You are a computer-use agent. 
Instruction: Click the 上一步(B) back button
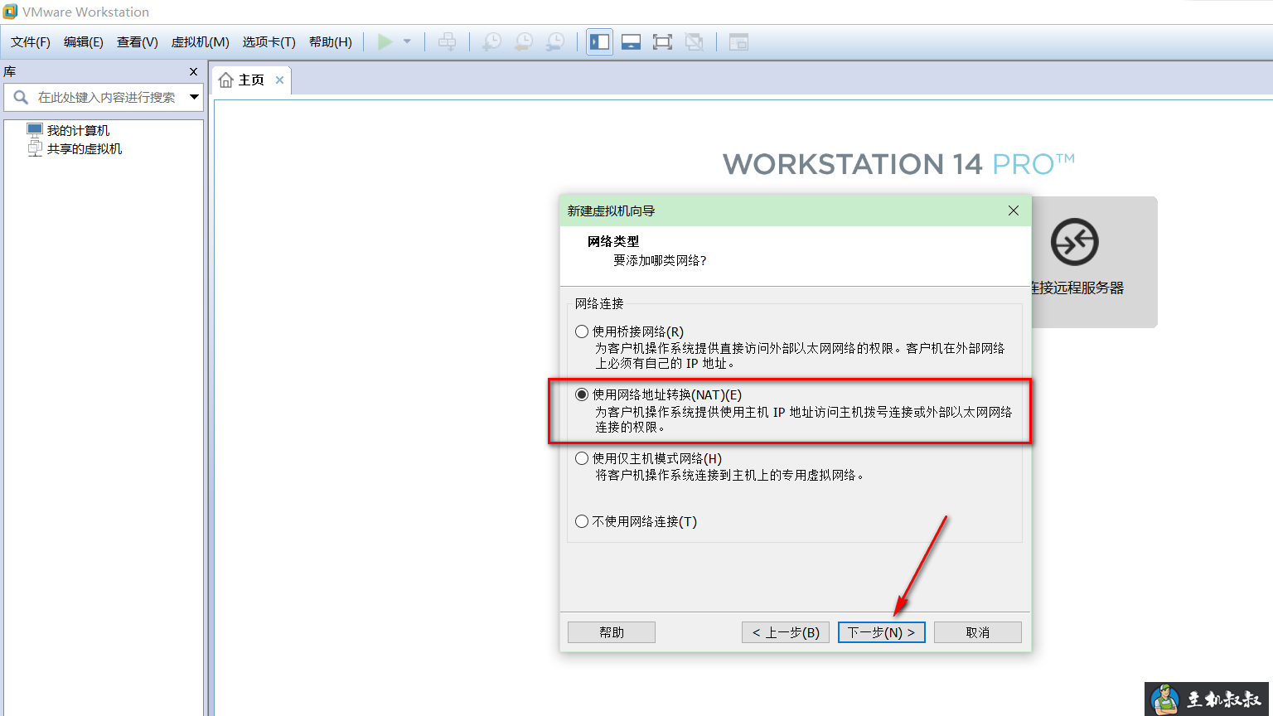(x=786, y=632)
